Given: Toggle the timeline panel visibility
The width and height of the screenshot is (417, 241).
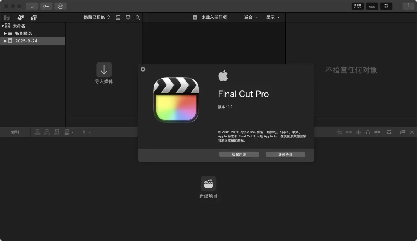Looking at the screenshot, I should [x=372, y=6].
